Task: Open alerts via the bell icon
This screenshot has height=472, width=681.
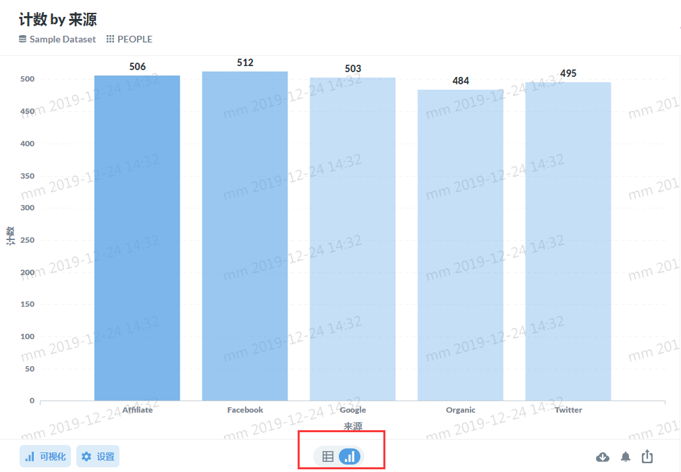Action: click(x=626, y=456)
